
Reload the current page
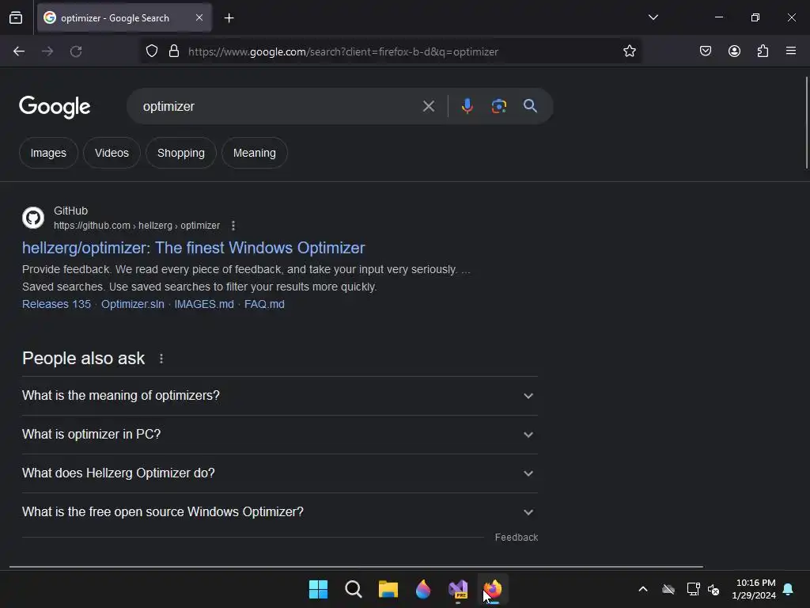(x=76, y=51)
